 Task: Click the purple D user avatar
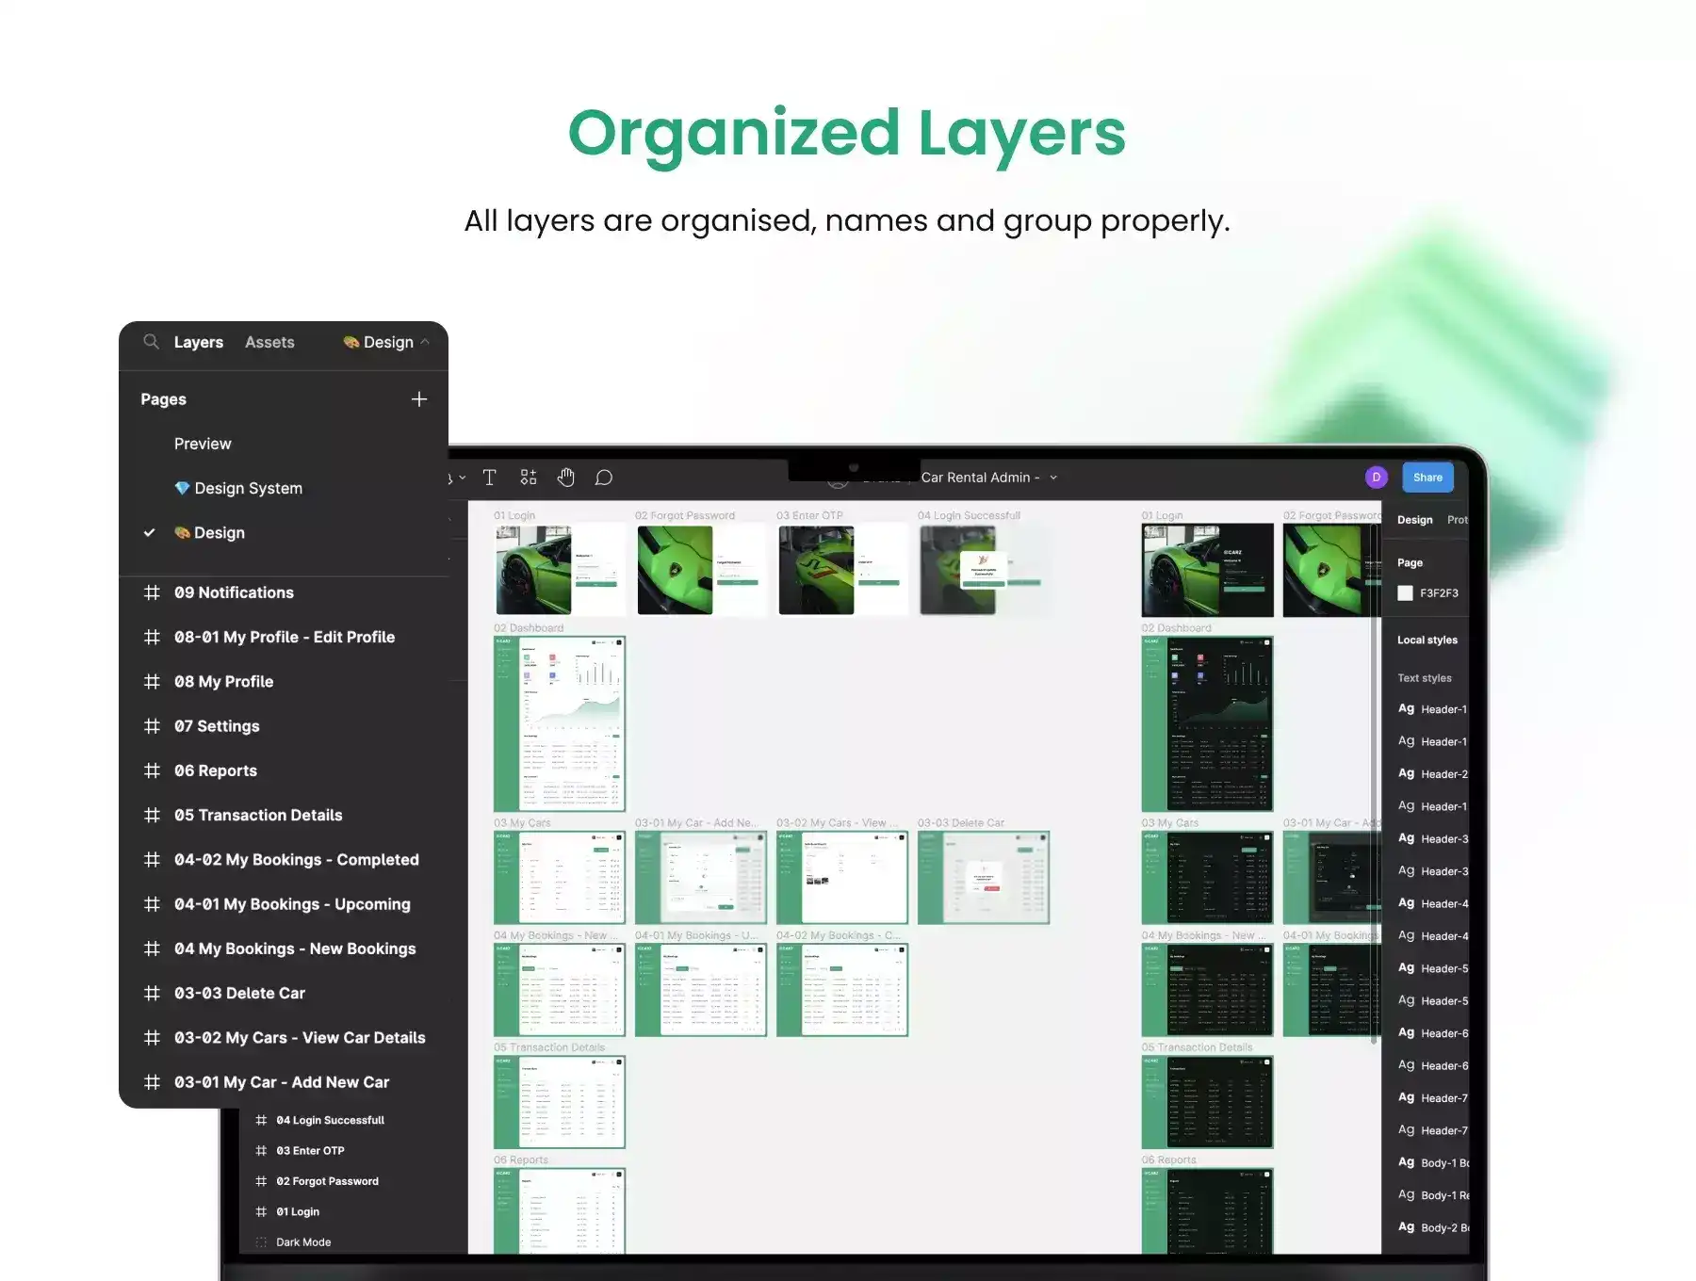pos(1376,478)
